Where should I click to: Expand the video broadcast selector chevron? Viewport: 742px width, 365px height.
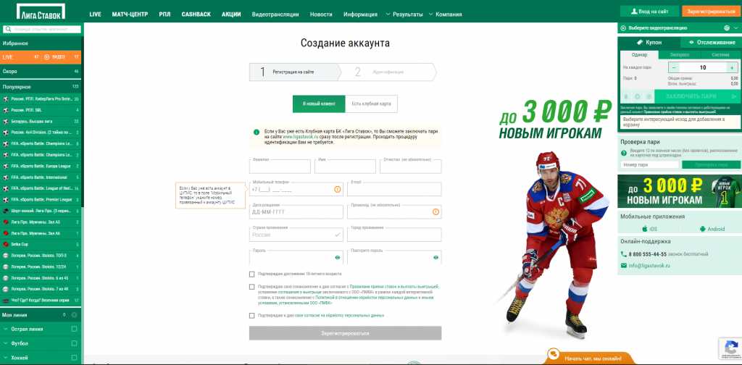(x=735, y=28)
